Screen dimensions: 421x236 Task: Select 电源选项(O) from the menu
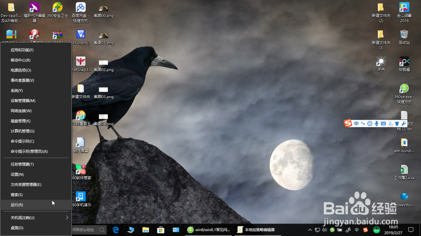[x=36, y=70]
